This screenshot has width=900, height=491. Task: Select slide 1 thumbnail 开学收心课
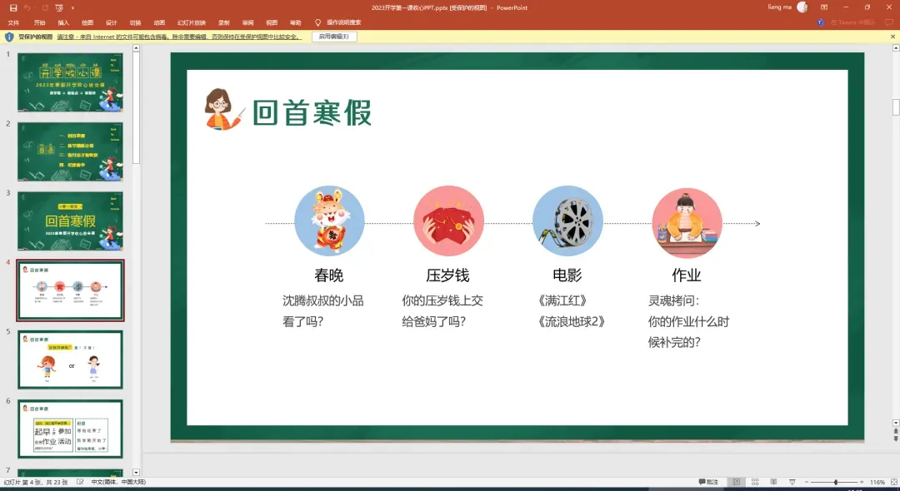click(x=70, y=82)
